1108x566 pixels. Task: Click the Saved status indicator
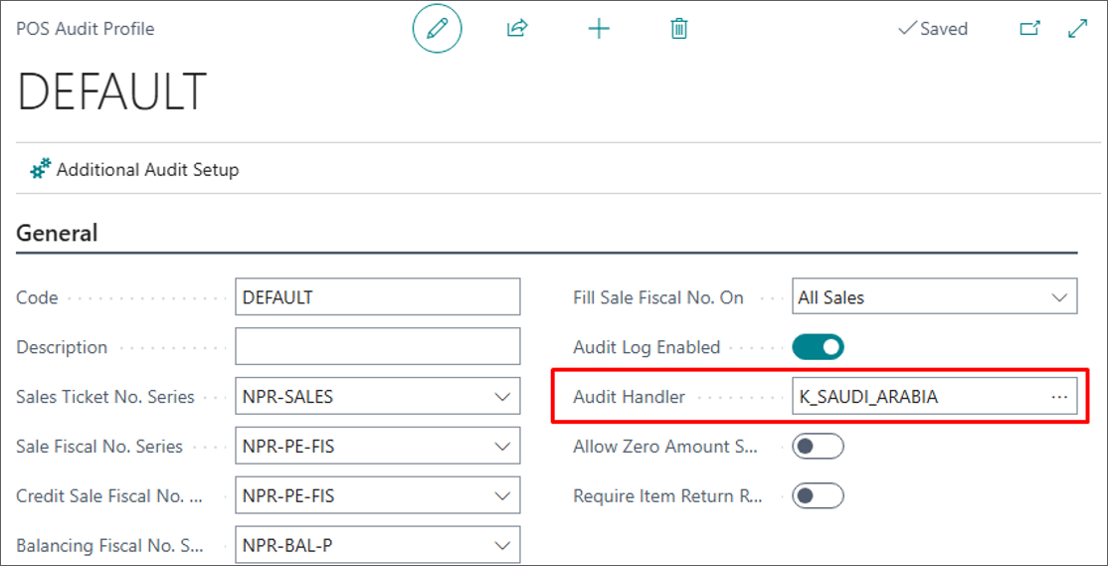(932, 29)
